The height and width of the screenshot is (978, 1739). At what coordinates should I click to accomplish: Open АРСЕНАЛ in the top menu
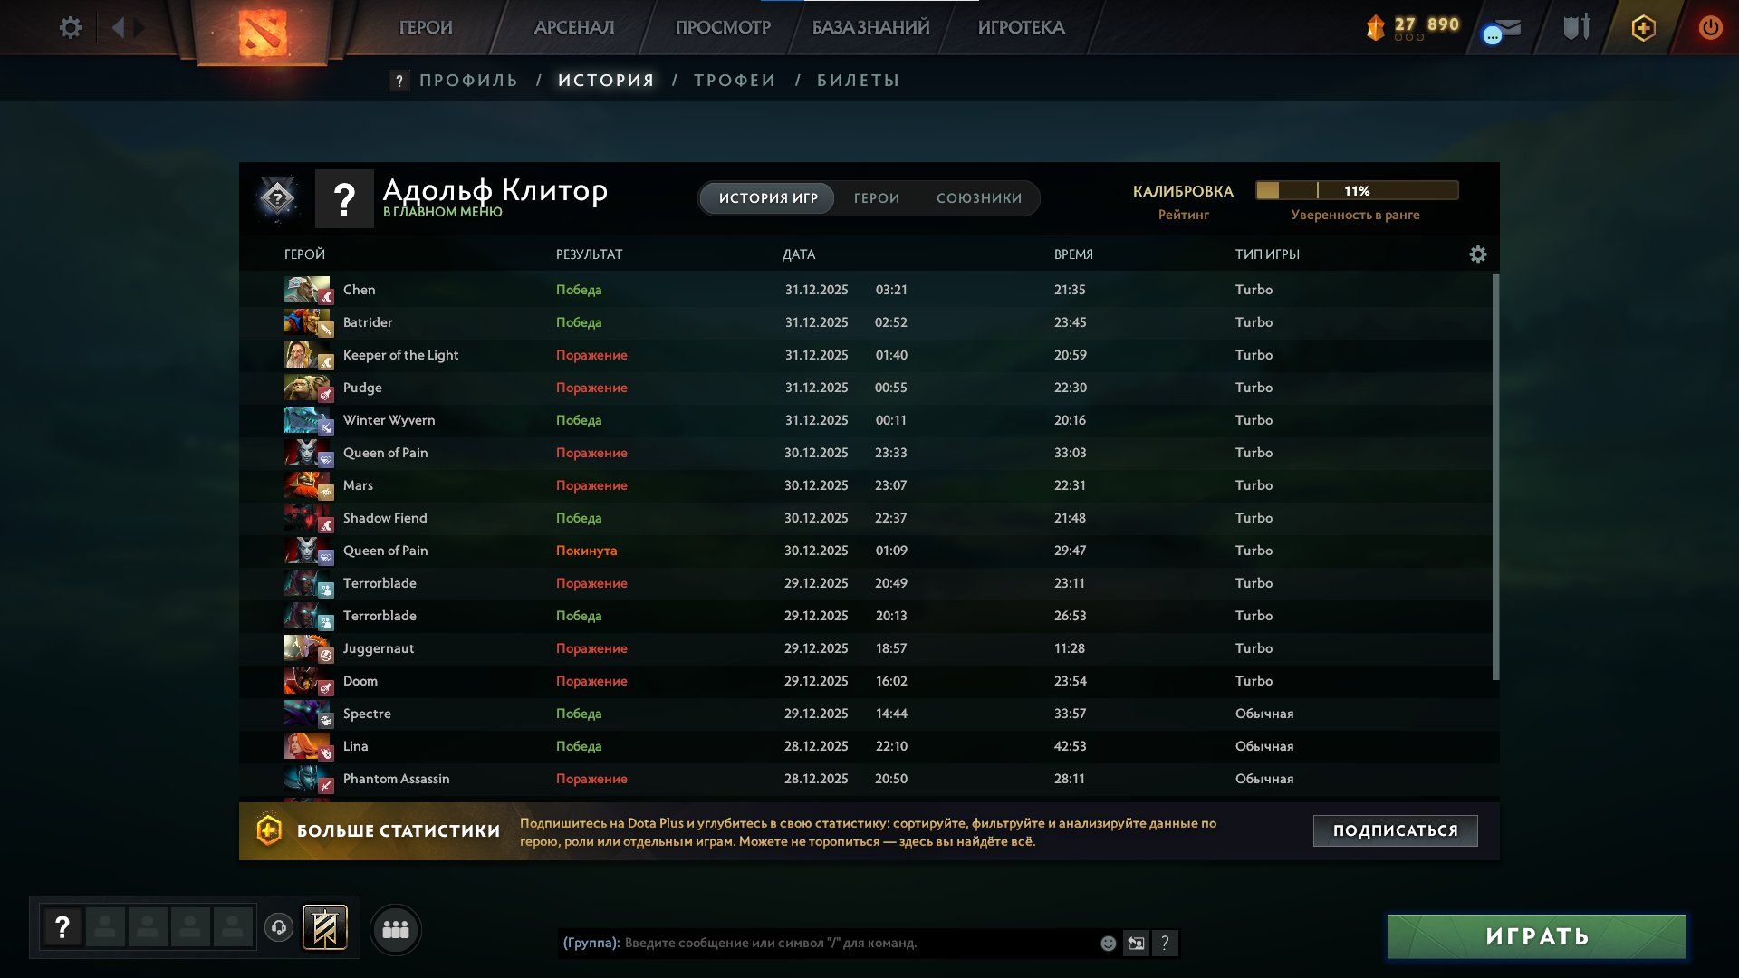coord(573,27)
